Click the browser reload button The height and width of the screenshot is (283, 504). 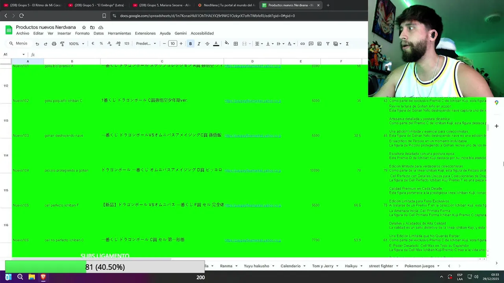click(x=21, y=16)
